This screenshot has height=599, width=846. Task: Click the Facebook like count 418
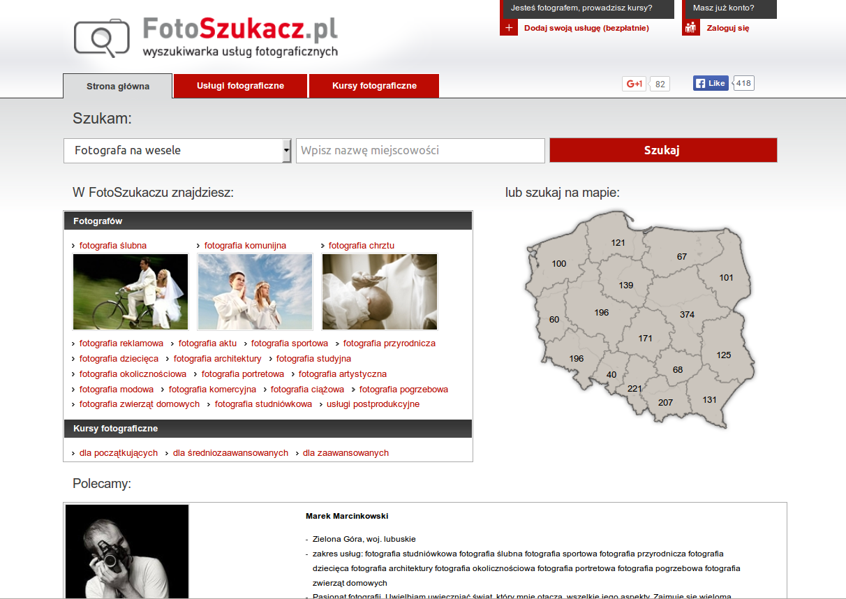[x=743, y=83]
